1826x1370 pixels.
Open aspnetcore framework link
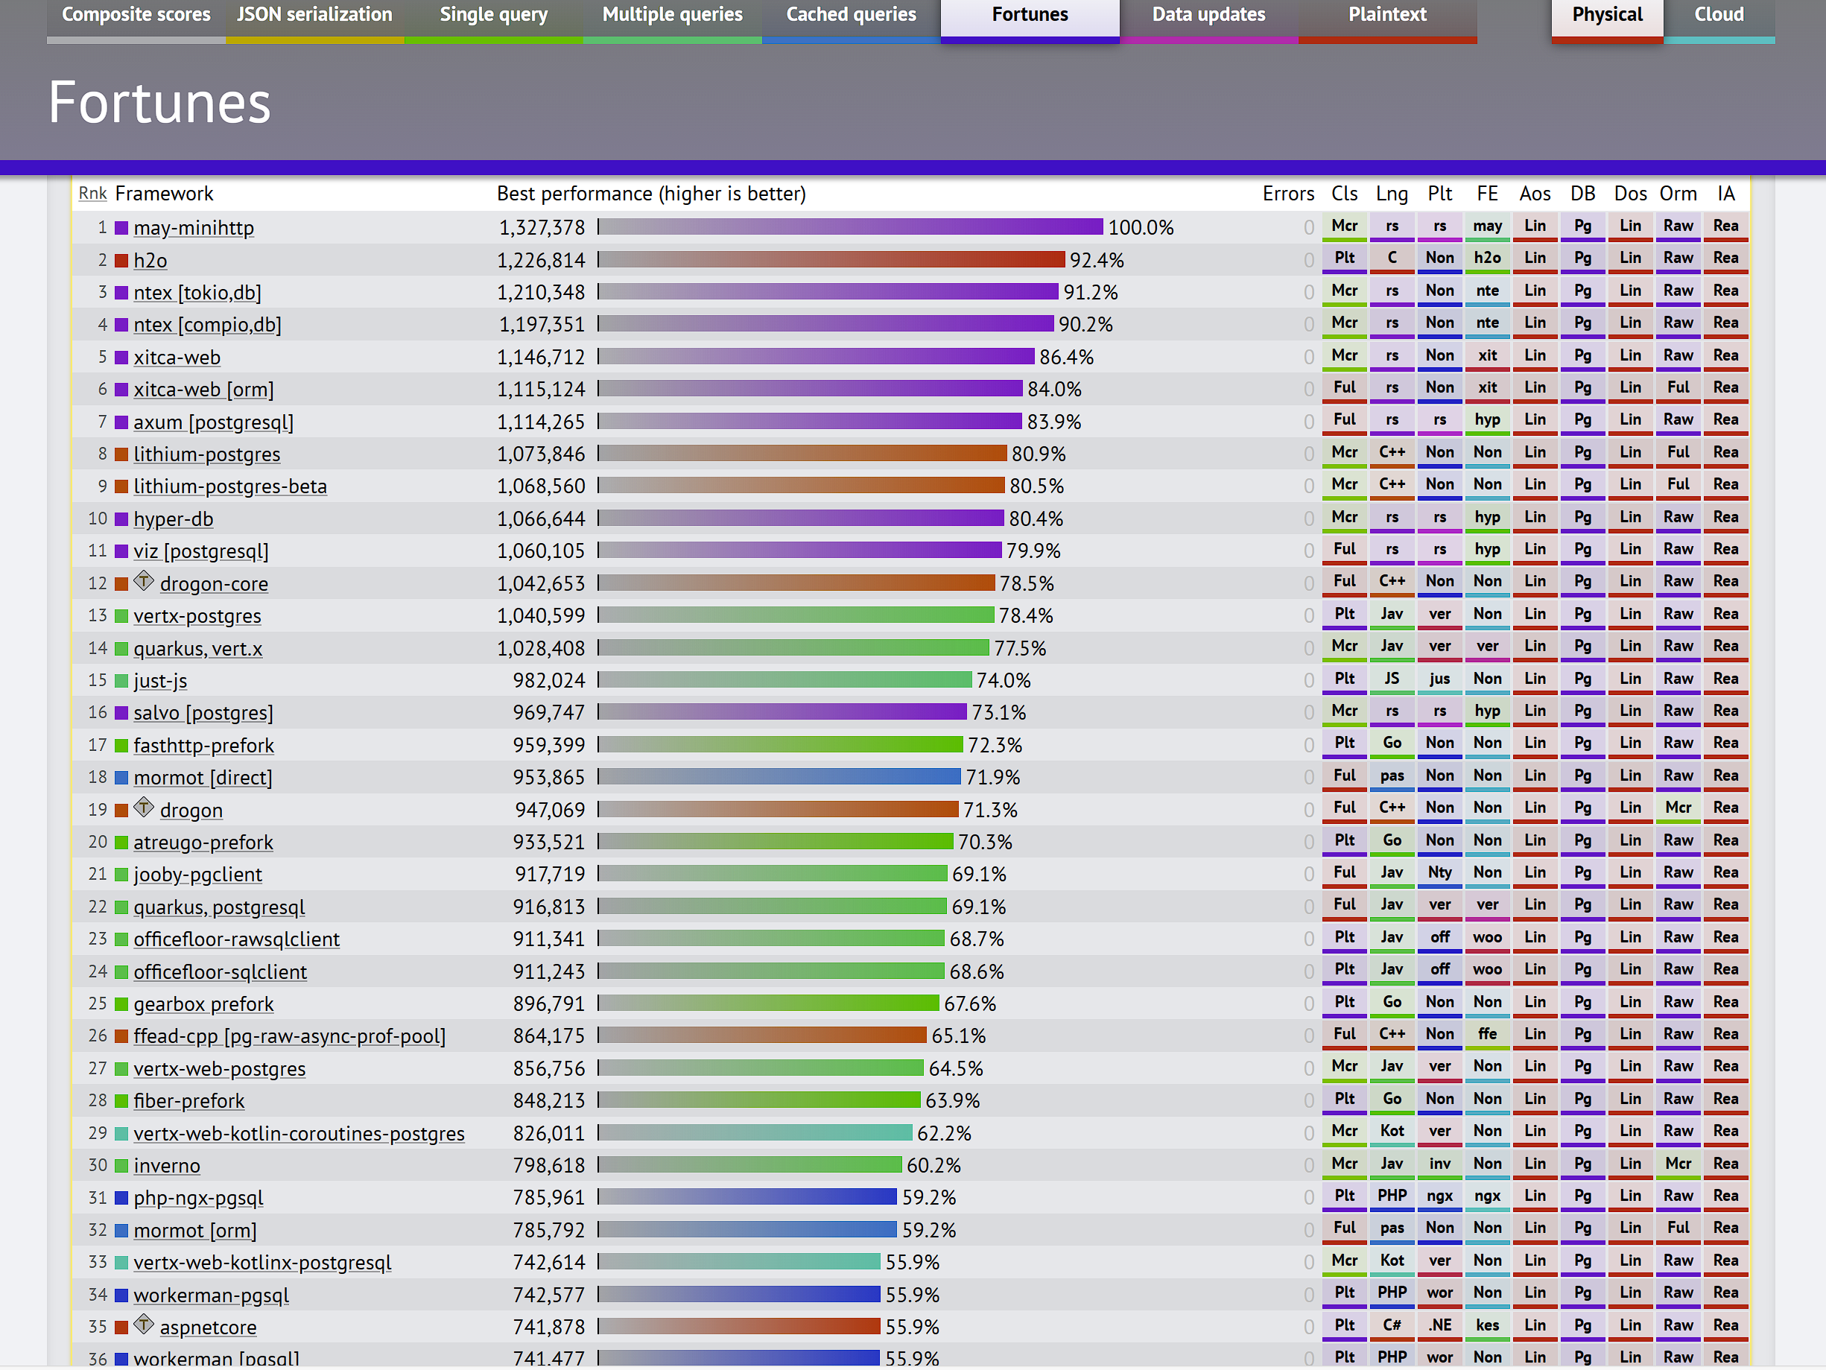(208, 1328)
